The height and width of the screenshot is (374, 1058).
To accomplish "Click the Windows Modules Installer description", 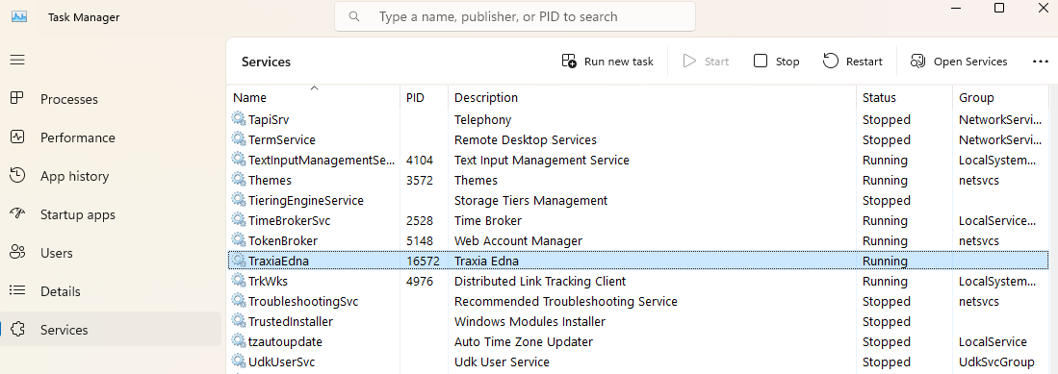I will (x=529, y=321).
